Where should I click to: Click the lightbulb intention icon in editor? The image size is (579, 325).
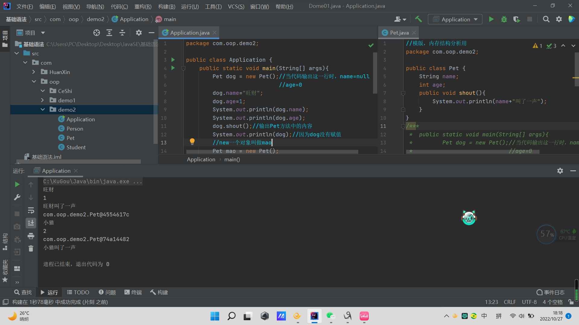click(x=192, y=141)
